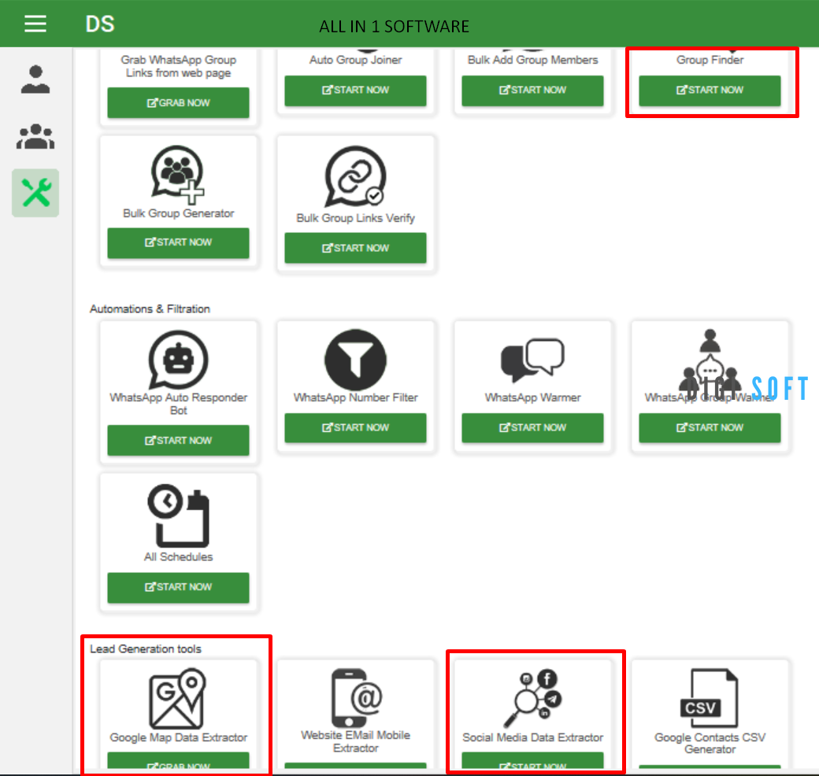819x776 pixels.
Task: Click the All Schedules clock icon
Action: coord(178,515)
